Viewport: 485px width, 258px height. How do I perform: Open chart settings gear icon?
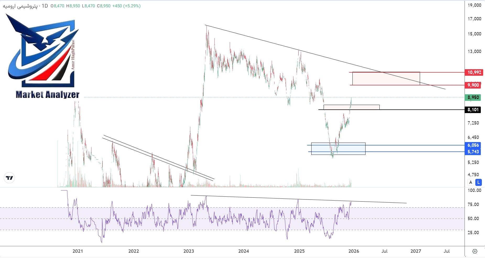click(x=475, y=251)
